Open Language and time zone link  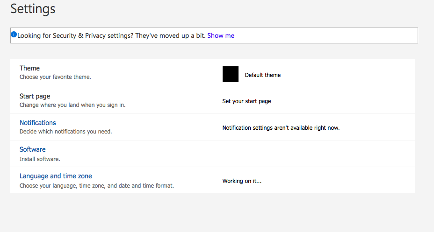pos(56,176)
